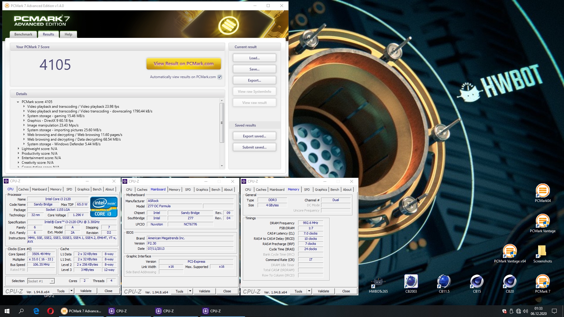Expand Video playback 23.98 fps entry
This screenshot has width=564, height=317.
click(24, 107)
